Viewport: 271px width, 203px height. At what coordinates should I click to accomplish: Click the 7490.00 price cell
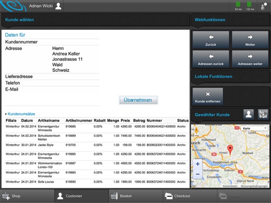[126, 136]
